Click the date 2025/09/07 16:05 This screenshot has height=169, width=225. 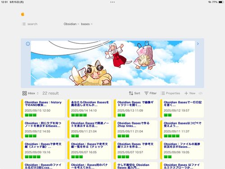click(84, 152)
